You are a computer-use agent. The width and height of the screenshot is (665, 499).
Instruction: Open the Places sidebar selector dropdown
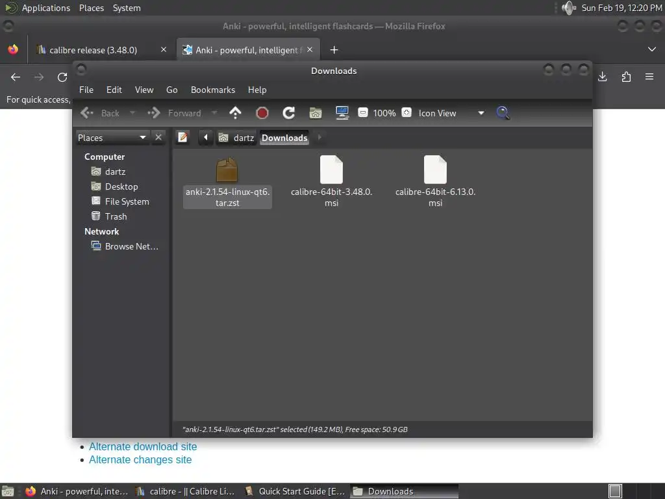112,138
